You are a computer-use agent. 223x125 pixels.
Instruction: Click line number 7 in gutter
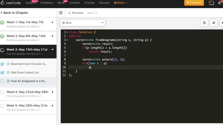coord(65,56)
